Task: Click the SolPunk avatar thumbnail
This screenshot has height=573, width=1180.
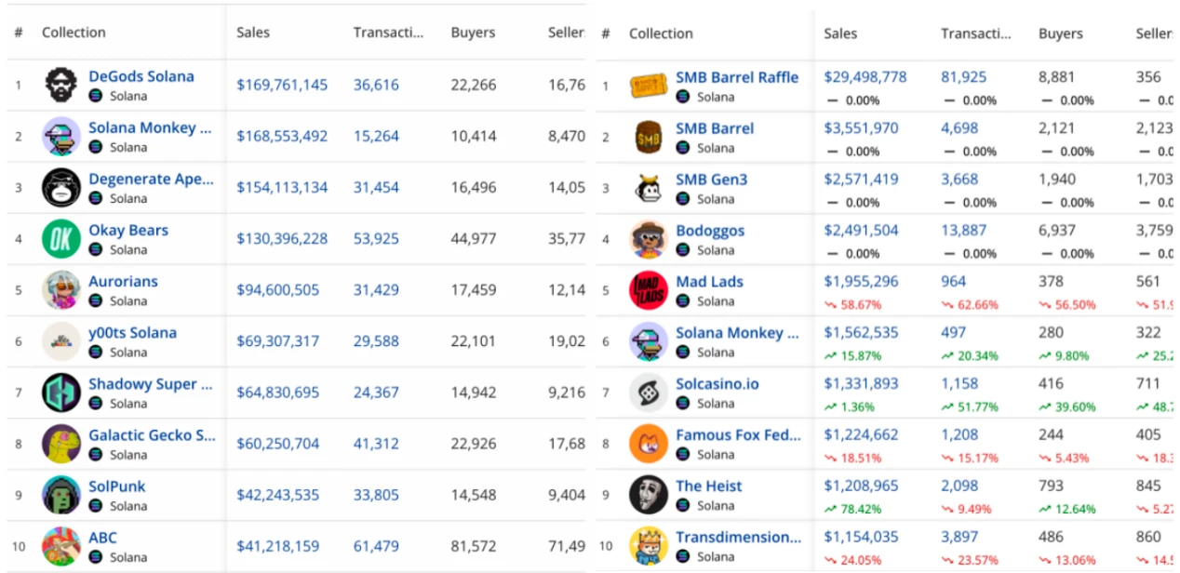Action: 61,495
